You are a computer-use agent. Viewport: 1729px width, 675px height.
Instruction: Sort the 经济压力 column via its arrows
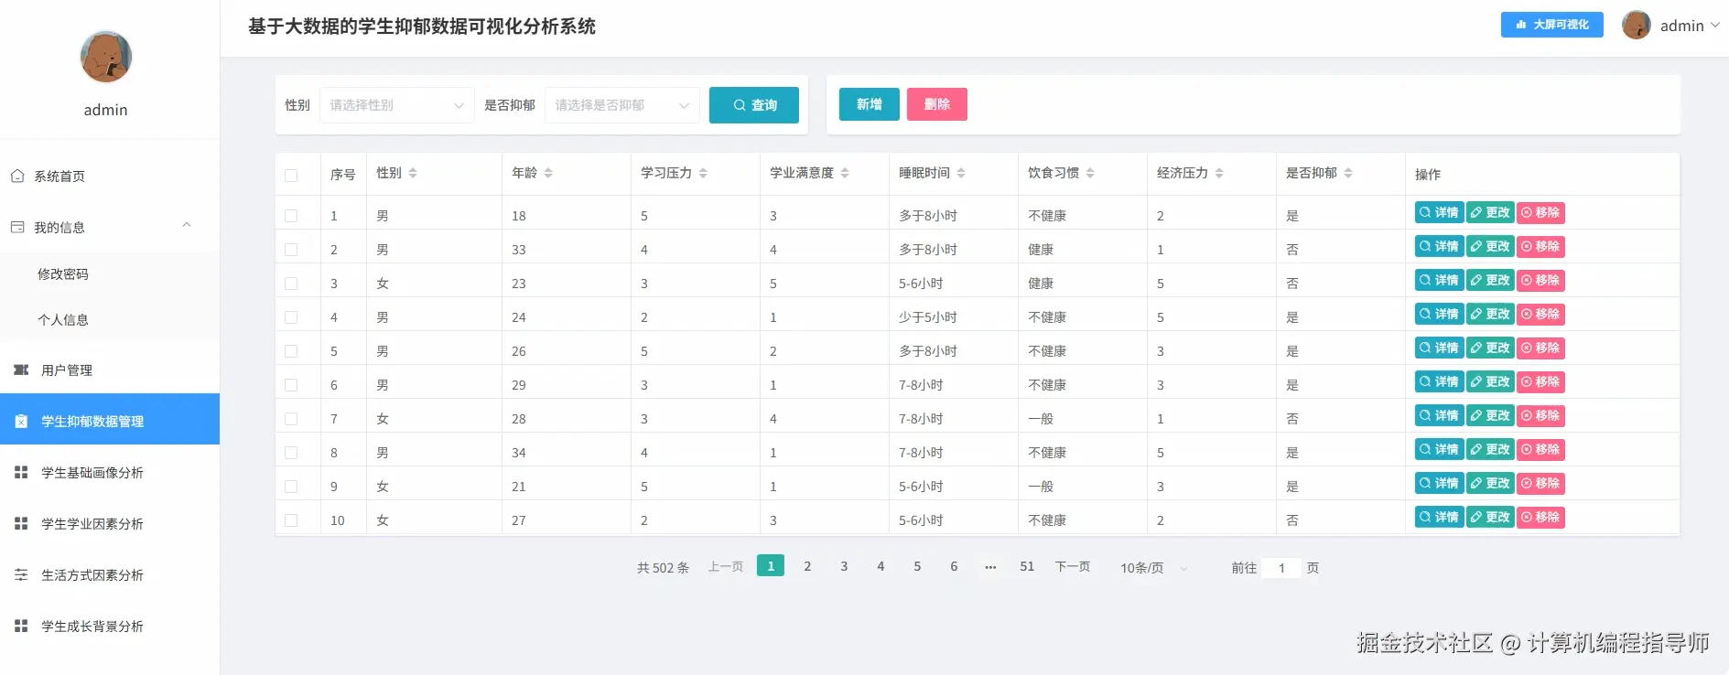point(1219,173)
